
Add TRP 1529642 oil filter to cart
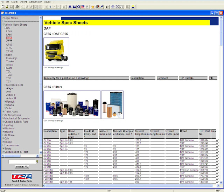coord(217,144)
